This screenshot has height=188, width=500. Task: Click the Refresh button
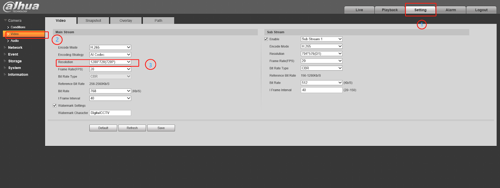(132, 128)
